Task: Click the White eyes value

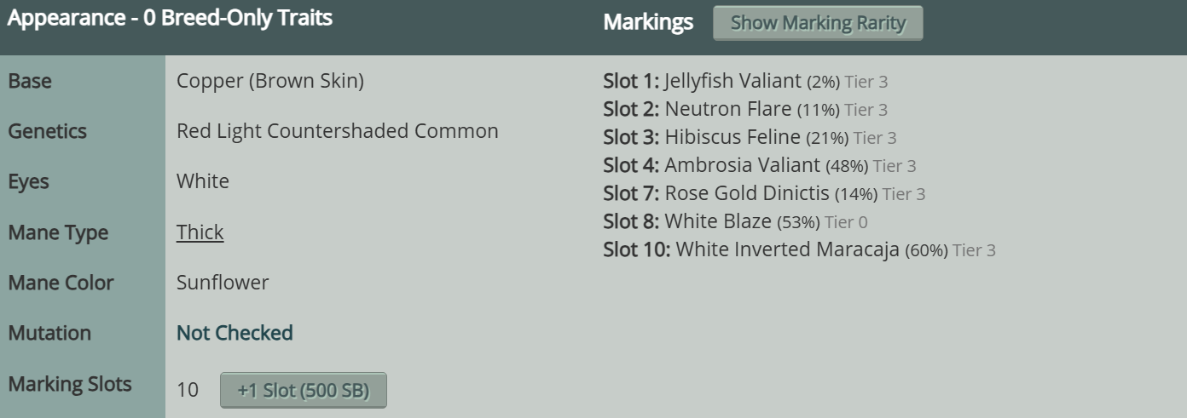Action: point(203,182)
